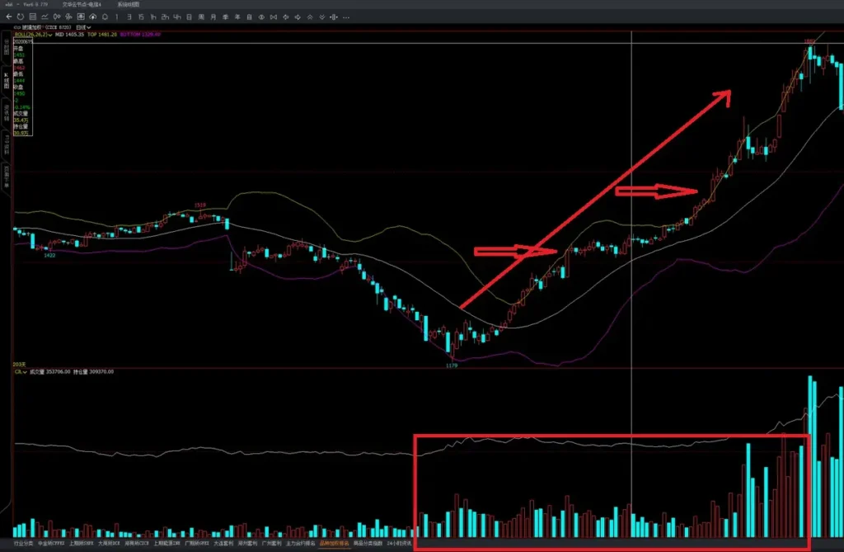
Task: Click the cloud upload toolbar icon
Action: pos(92,17)
